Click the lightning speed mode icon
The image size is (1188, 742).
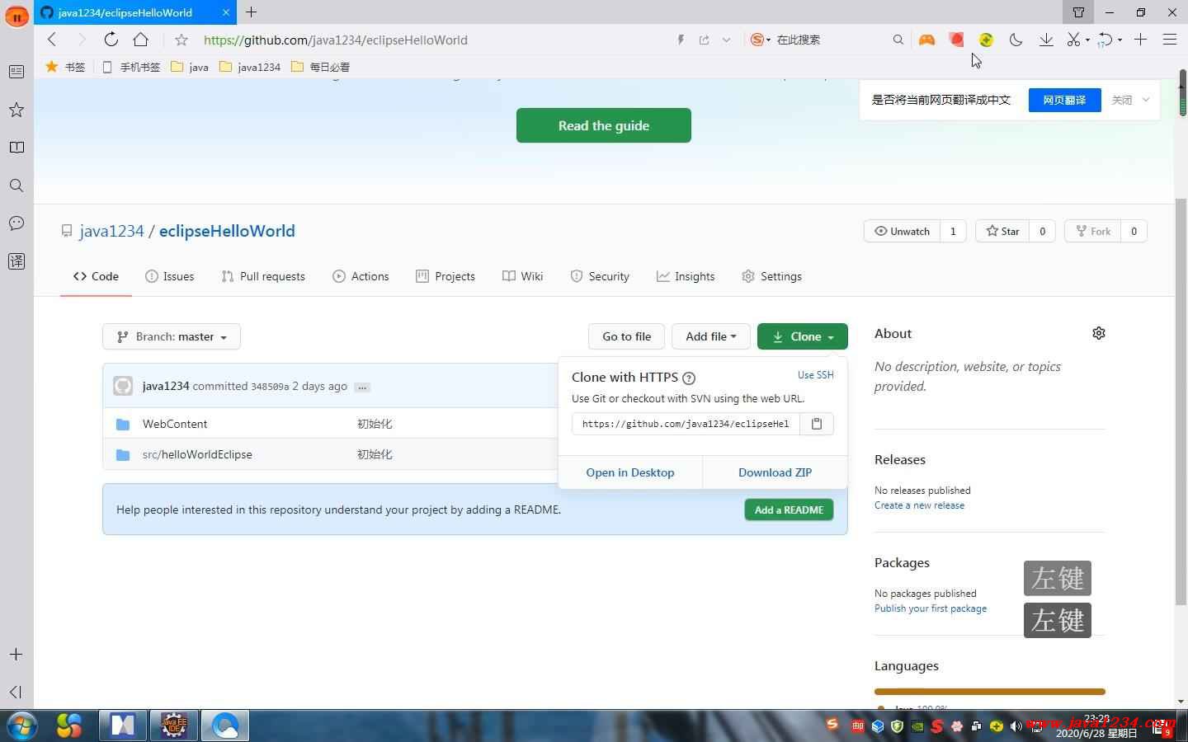pos(681,40)
